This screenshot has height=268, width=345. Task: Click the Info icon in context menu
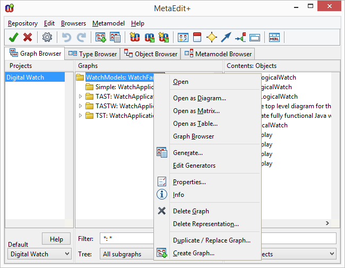point(162,195)
